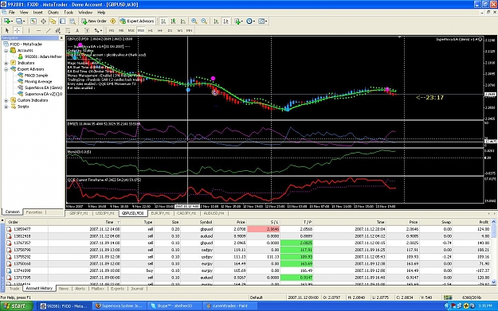Select the H4 timeframe button
Viewport: 498px width, 311px height.
(160, 30)
